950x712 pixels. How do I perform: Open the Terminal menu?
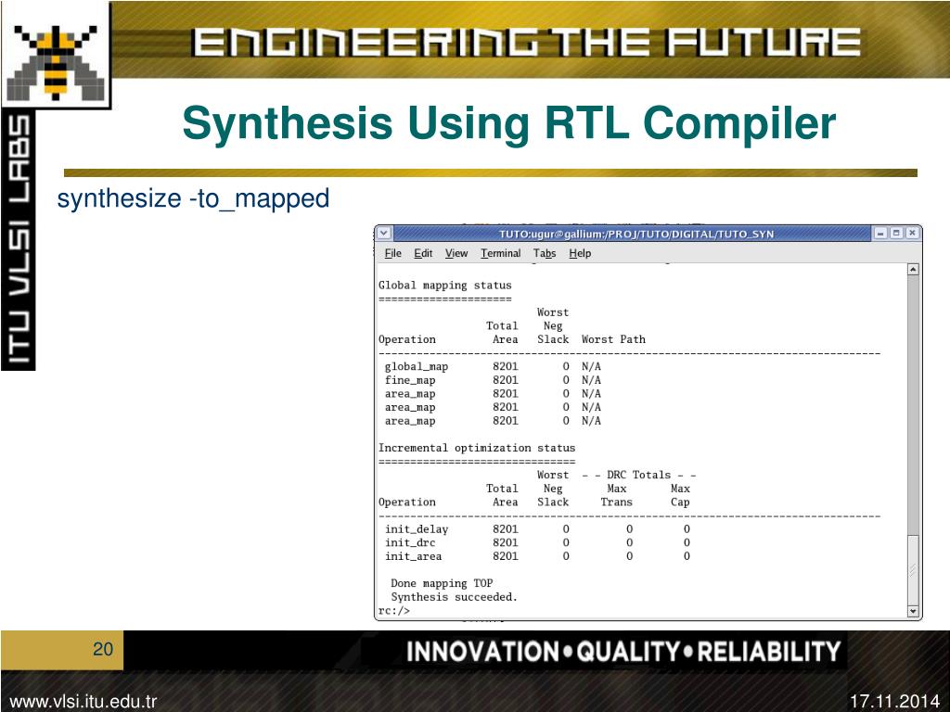(x=500, y=253)
